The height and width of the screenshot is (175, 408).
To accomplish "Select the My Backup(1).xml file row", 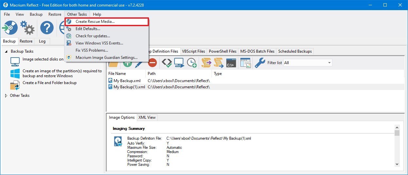I will [255, 87].
